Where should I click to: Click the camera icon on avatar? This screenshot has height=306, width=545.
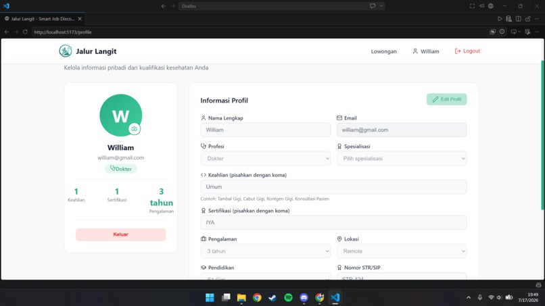point(134,129)
